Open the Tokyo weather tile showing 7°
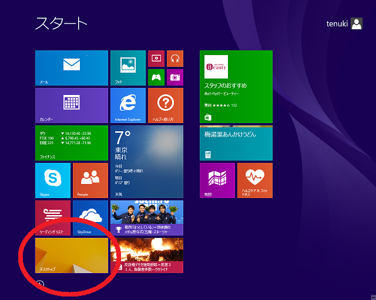 click(x=146, y=162)
